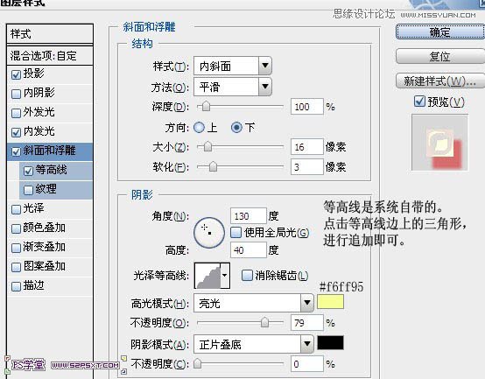
Task: Click the gloss contour curve thumbnail
Action: pyautogui.click(x=207, y=275)
